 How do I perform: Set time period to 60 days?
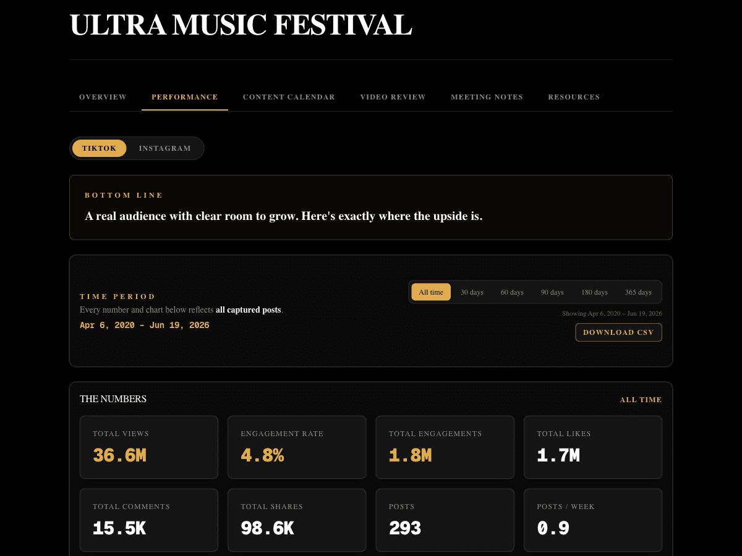click(x=512, y=292)
